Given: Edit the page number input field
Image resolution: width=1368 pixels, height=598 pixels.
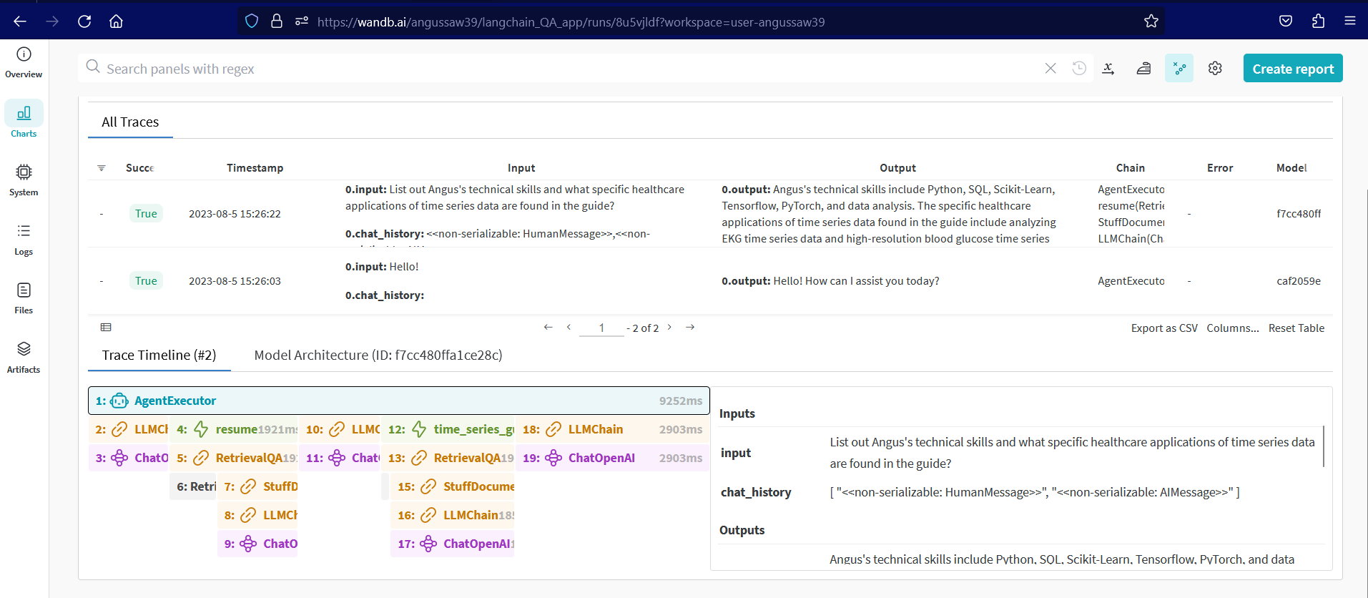Looking at the screenshot, I should [601, 328].
